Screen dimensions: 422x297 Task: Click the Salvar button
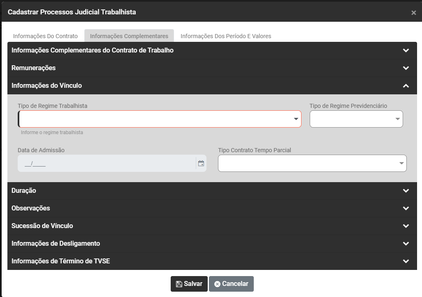tap(189, 284)
